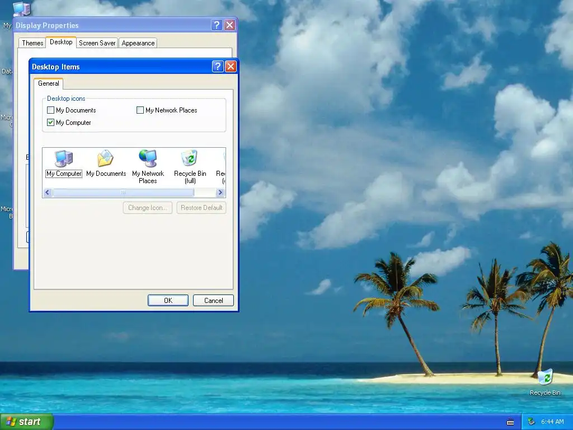Click the Change Icon button
573x430 pixels.
[x=148, y=208]
